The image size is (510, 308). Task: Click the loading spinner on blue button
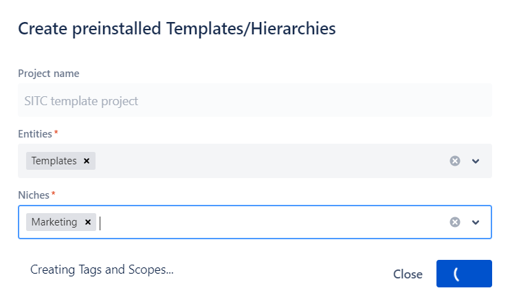[x=456, y=274]
